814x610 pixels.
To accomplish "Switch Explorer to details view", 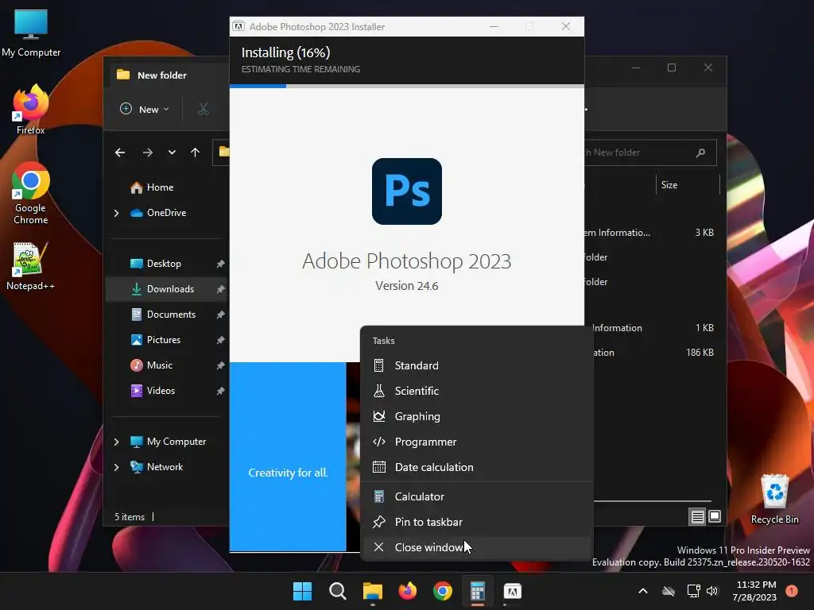I will [697, 516].
